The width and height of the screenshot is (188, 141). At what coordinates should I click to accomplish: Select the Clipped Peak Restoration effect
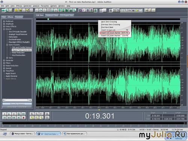point(22,50)
